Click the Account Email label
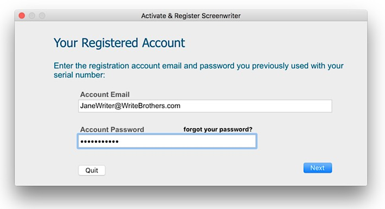The height and width of the screenshot is (209, 385). [x=105, y=94]
